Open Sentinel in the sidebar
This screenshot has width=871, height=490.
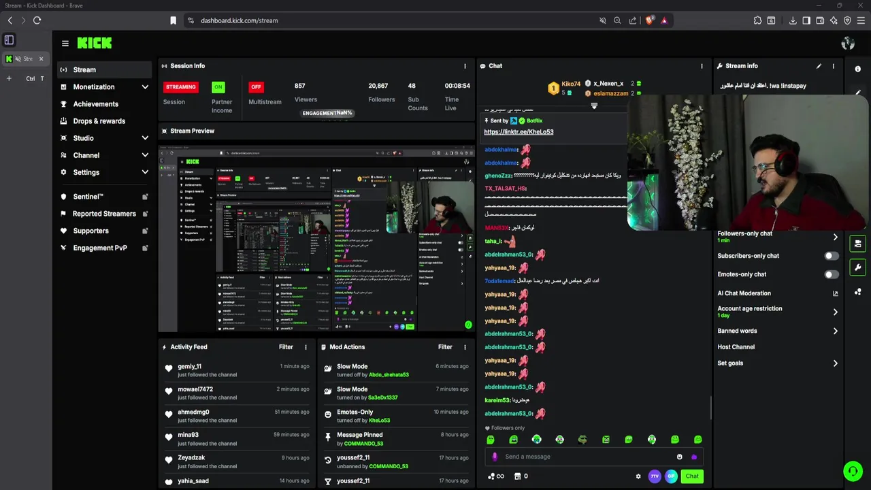coord(104,197)
